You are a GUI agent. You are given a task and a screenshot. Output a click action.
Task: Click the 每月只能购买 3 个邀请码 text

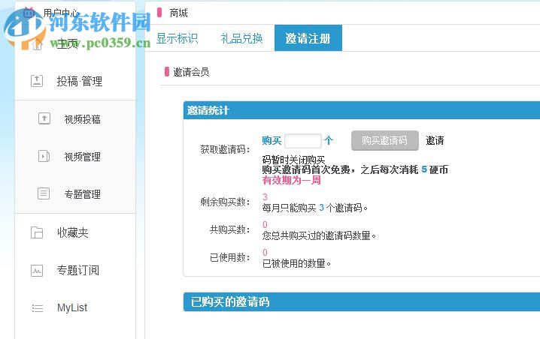pos(315,208)
